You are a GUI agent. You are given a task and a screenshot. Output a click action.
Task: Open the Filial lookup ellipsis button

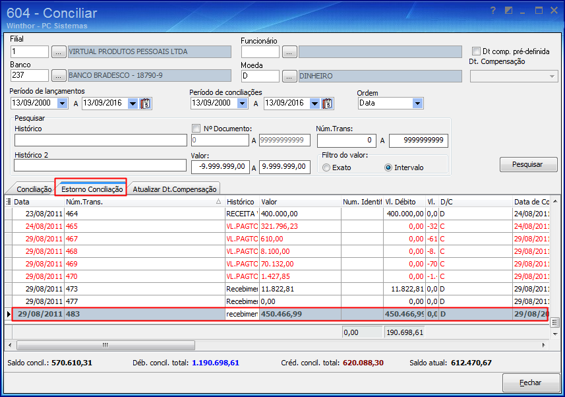(x=59, y=52)
